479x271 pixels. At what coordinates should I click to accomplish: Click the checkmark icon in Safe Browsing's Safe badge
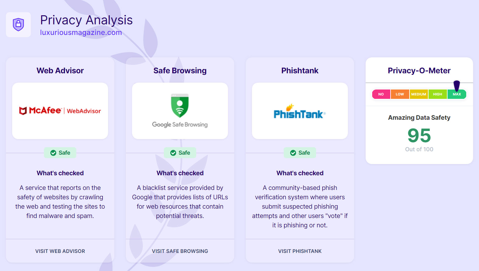click(173, 153)
